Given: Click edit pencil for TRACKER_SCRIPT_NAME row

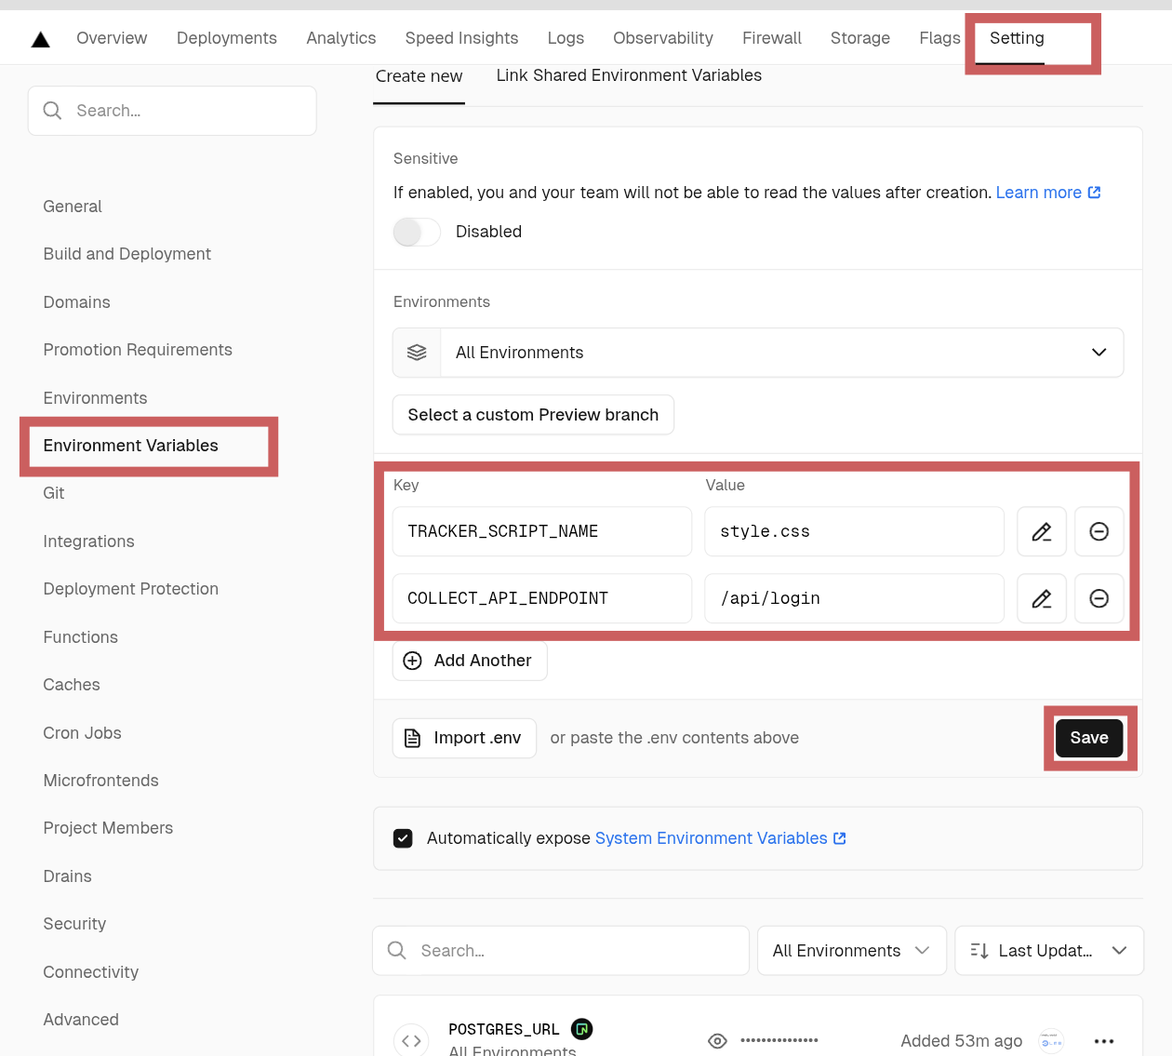Looking at the screenshot, I should point(1041,531).
